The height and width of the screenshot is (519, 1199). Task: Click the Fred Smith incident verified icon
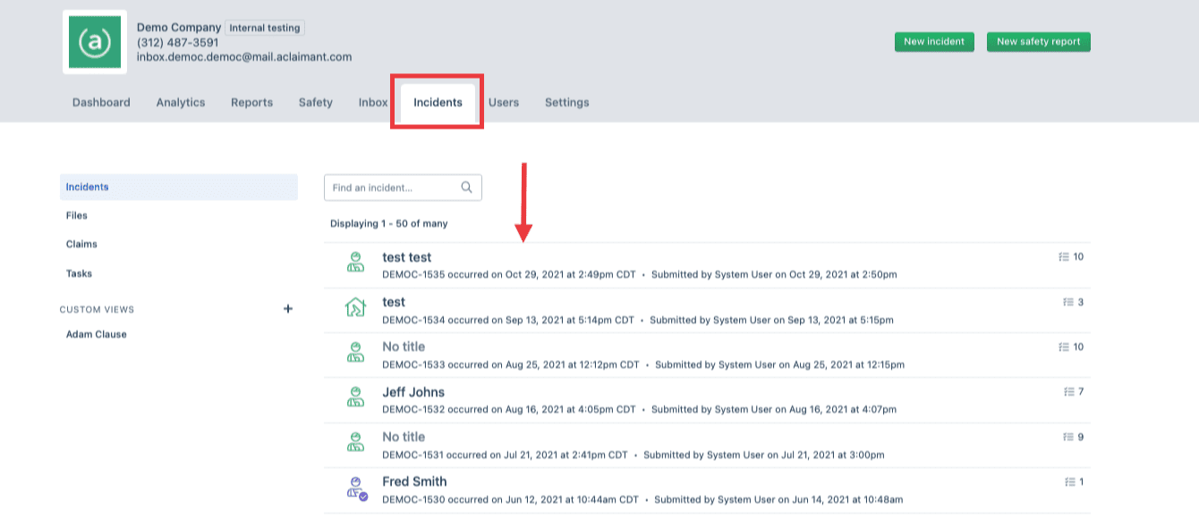356,488
